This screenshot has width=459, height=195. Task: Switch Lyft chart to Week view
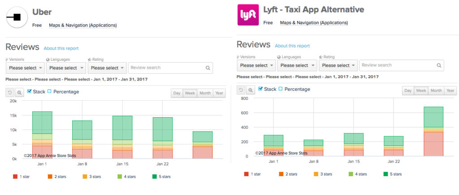[x=421, y=90]
